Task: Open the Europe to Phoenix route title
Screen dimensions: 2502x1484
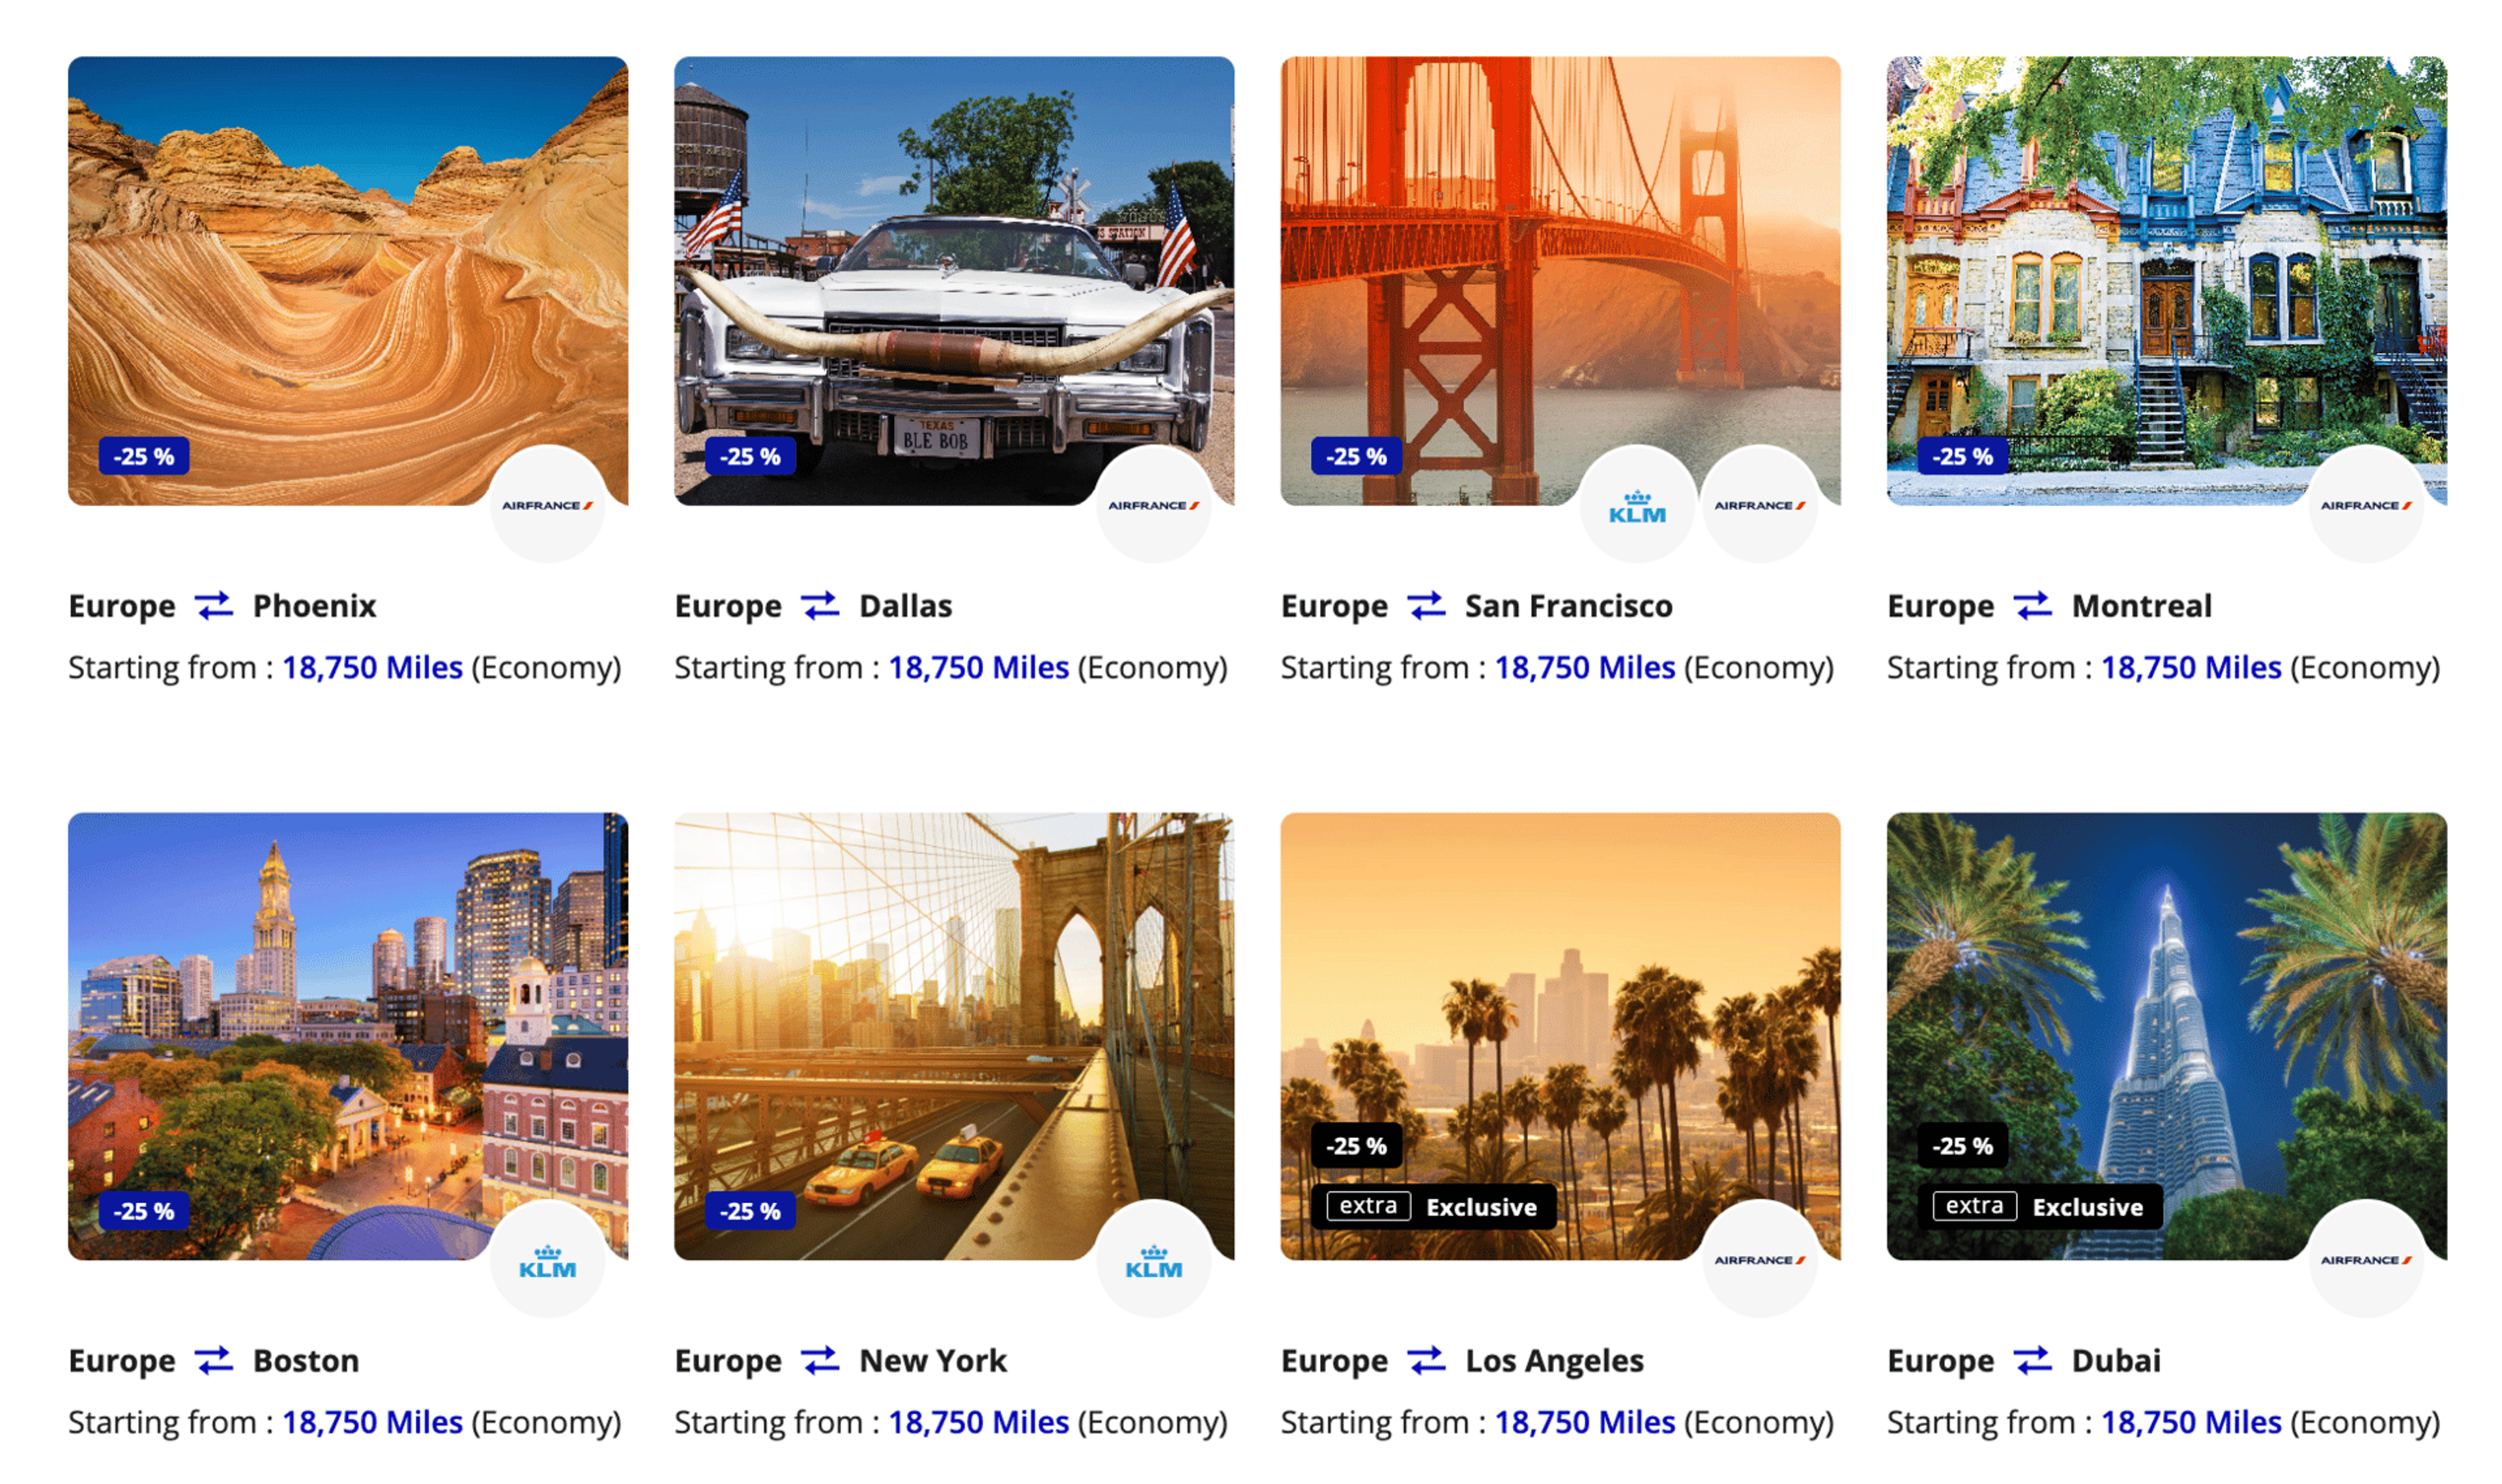Action: click(222, 606)
